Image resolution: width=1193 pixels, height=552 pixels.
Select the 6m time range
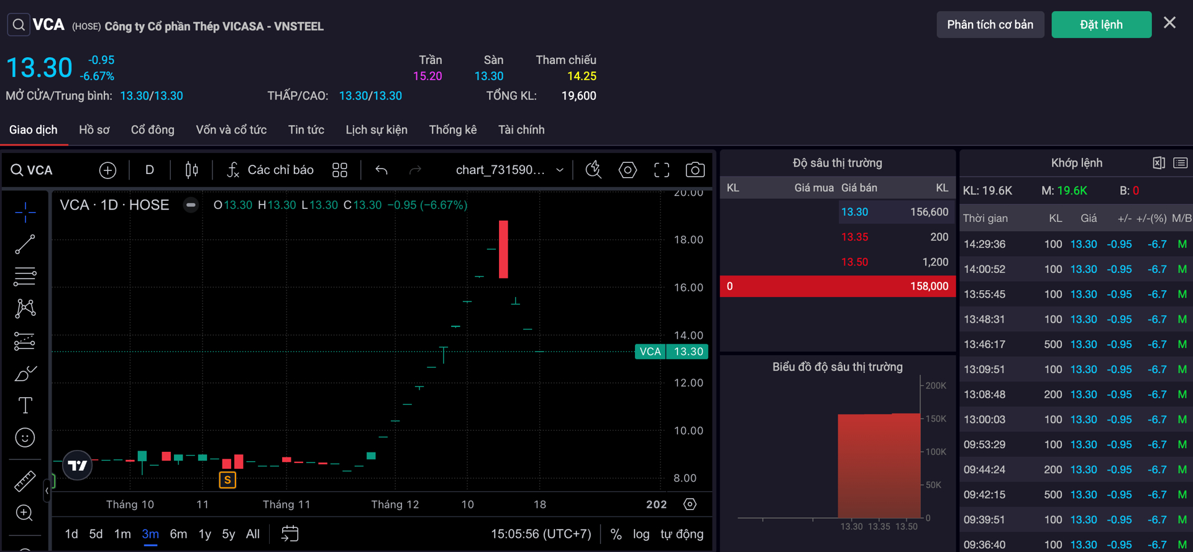pos(178,534)
